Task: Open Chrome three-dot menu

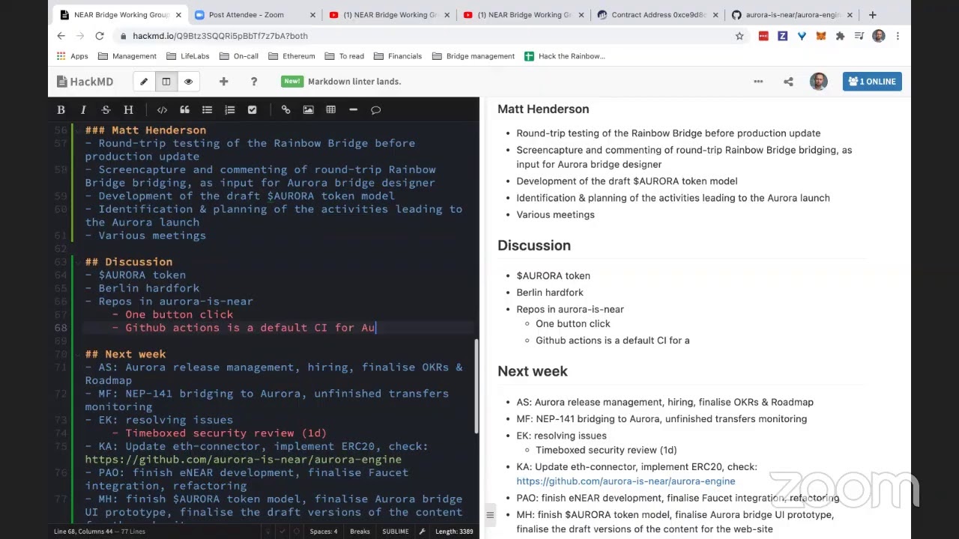Action: [x=898, y=36]
